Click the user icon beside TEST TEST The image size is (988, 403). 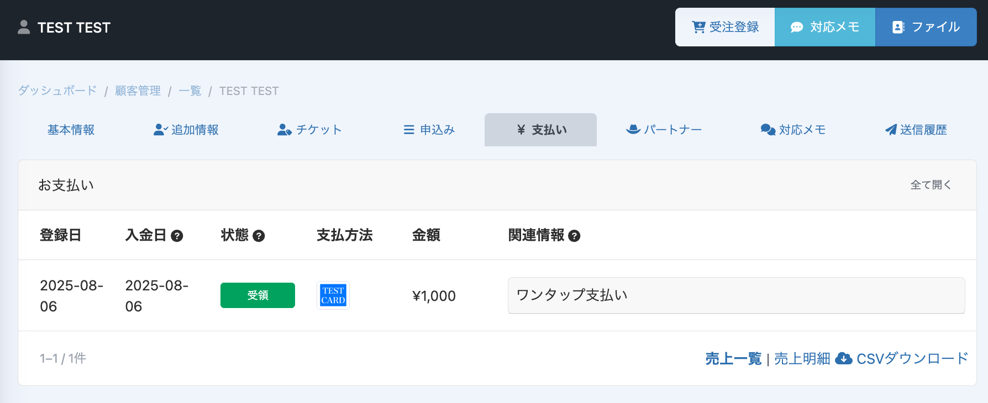point(24,27)
